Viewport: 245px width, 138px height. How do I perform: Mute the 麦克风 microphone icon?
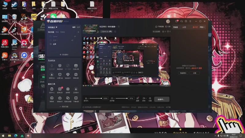[x=86, y=98]
